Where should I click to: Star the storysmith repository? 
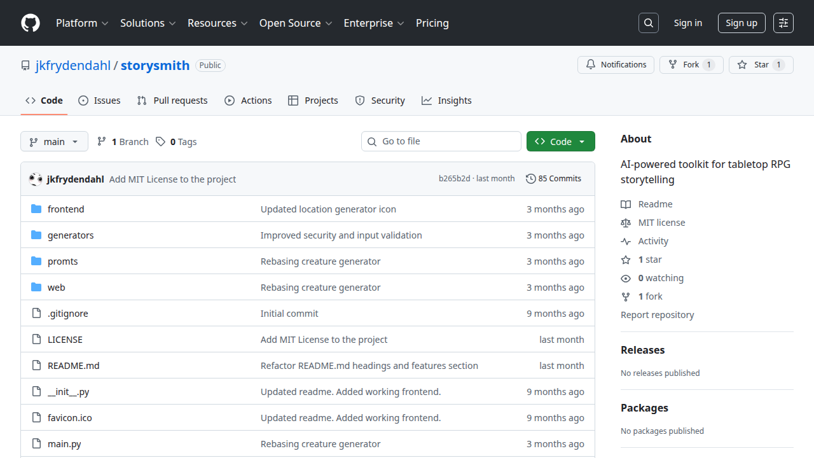[761, 65]
